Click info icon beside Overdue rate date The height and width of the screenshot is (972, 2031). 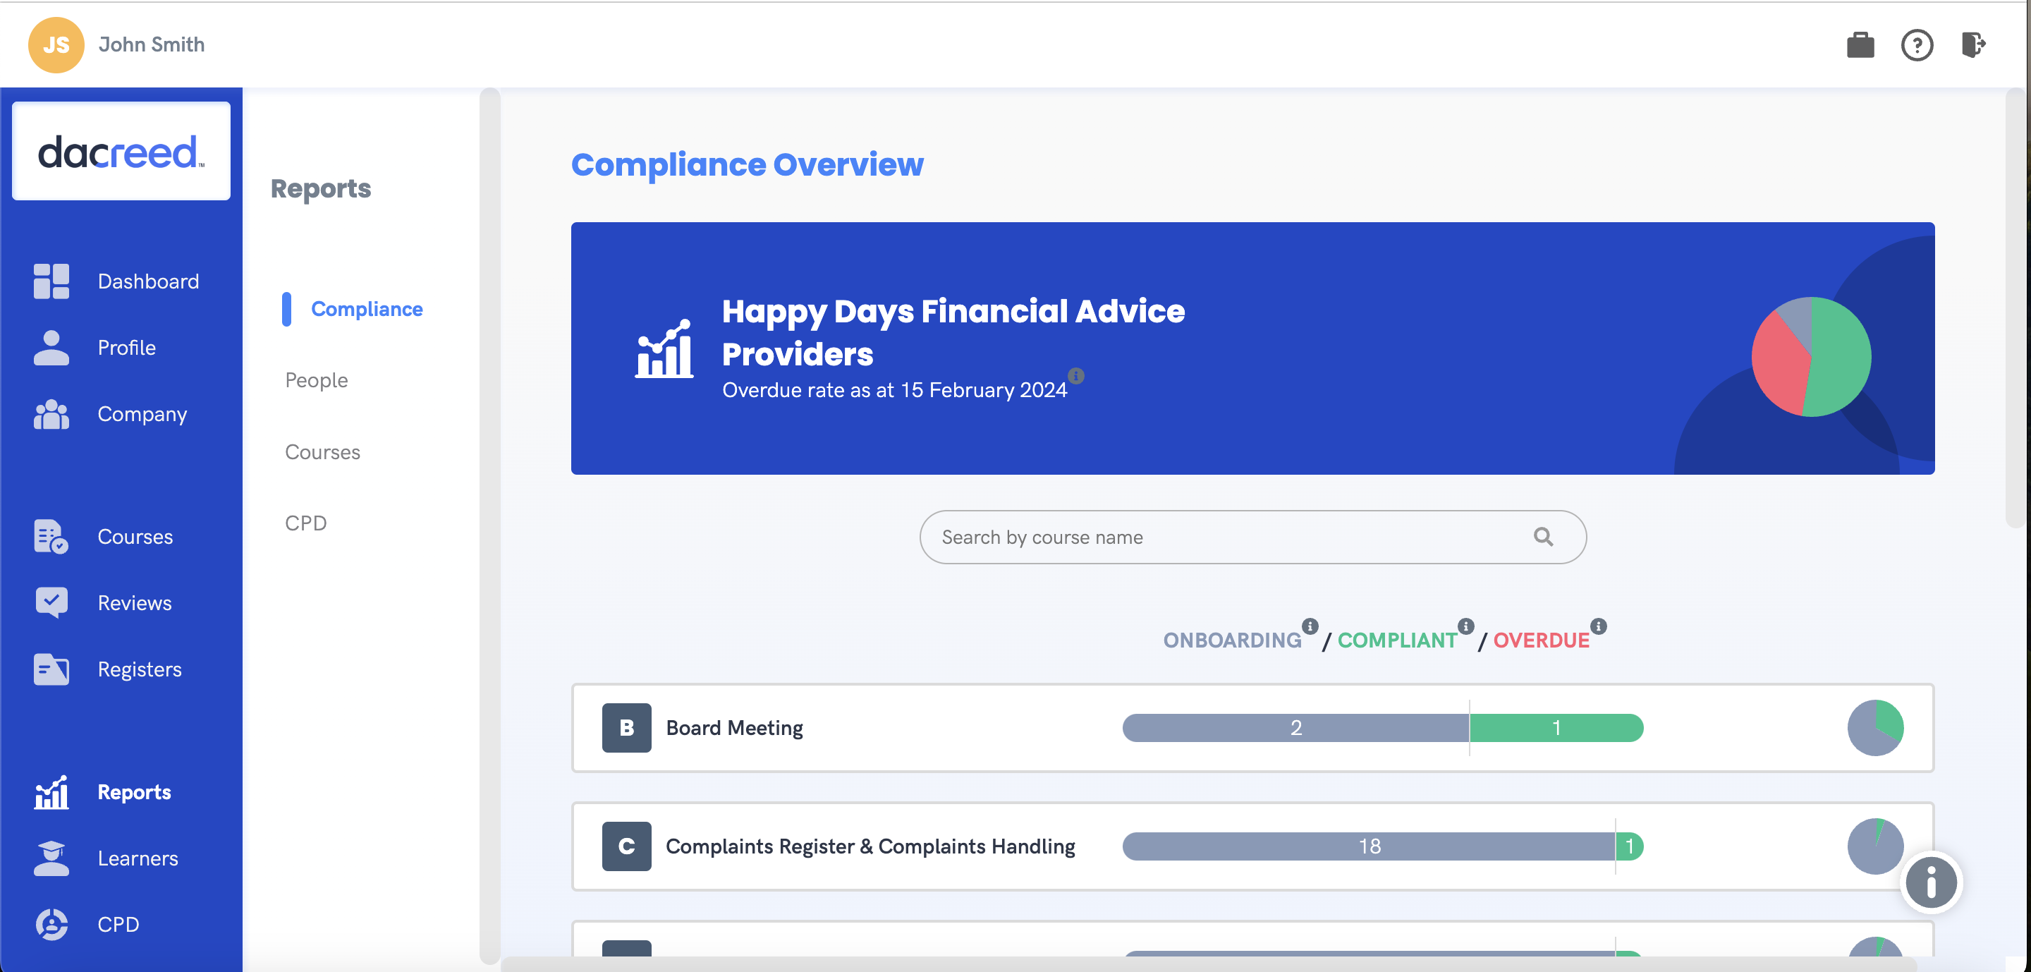pyautogui.click(x=1075, y=375)
